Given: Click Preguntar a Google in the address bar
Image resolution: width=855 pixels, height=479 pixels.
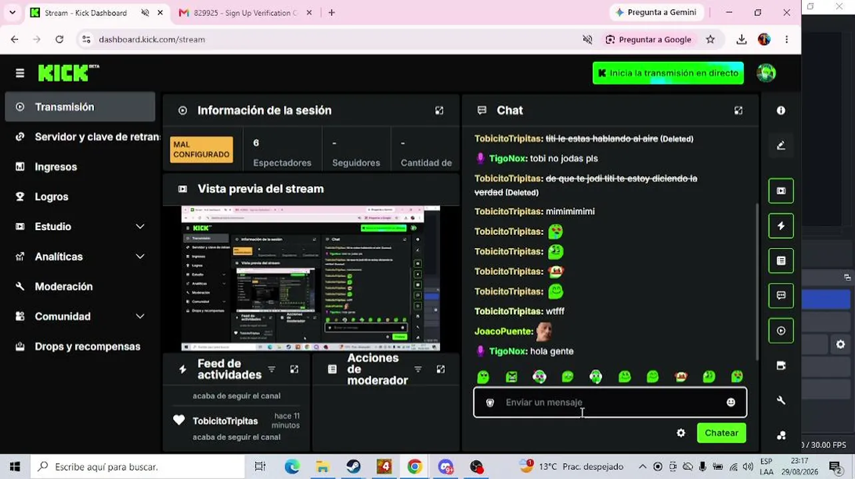Looking at the screenshot, I should tap(649, 39).
